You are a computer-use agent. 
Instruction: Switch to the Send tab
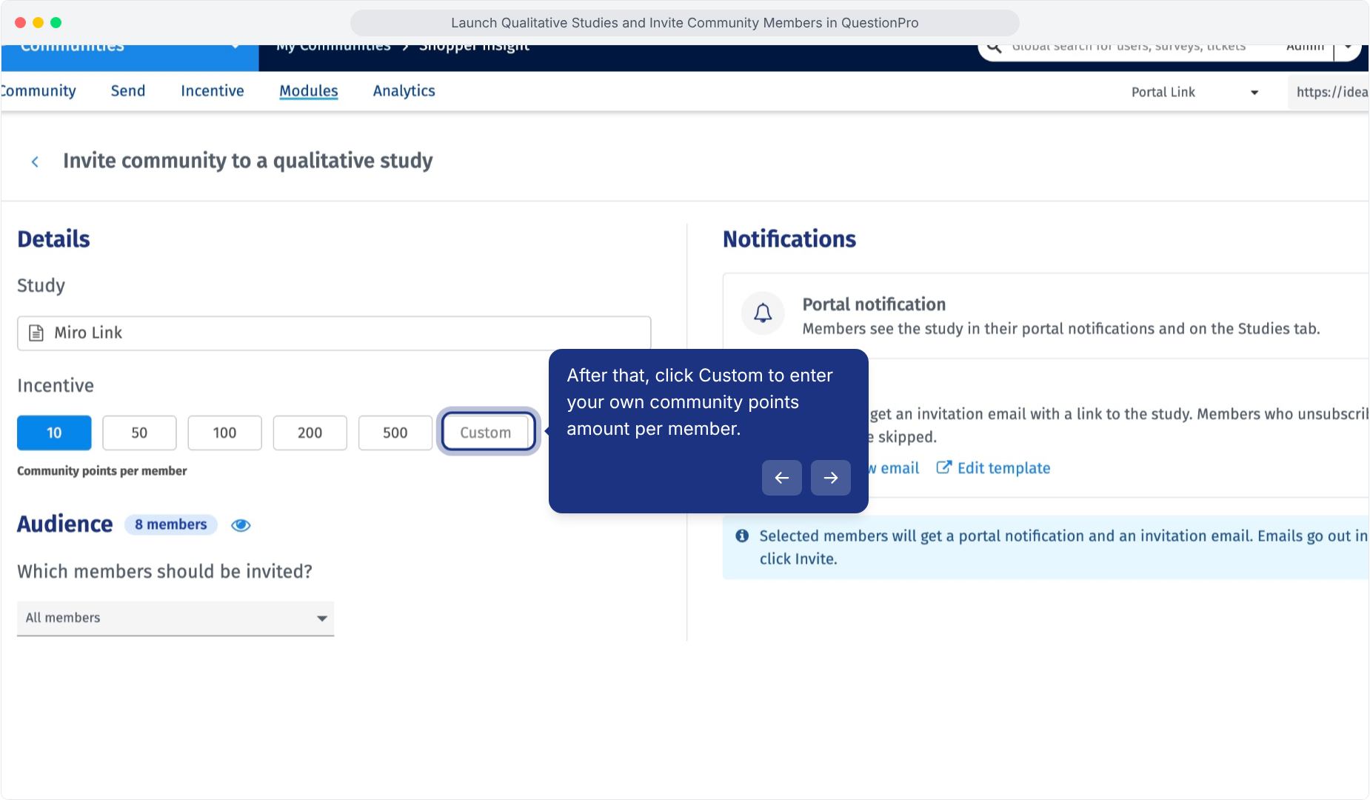click(x=128, y=91)
